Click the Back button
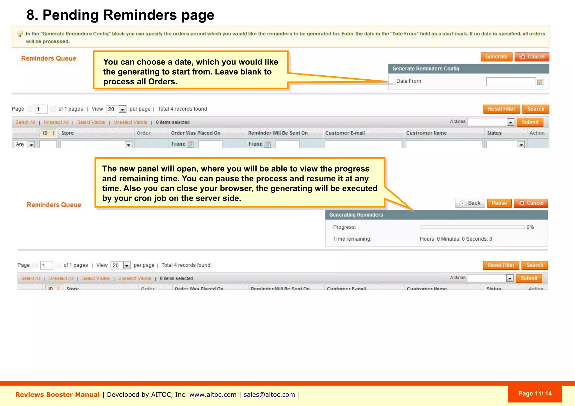 point(470,203)
